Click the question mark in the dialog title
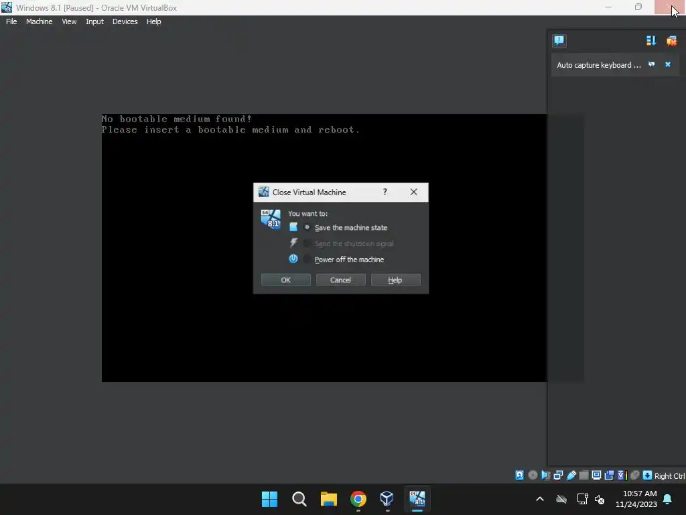The height and width of the screenshot is (515, 686). click(x=385, y=192)
